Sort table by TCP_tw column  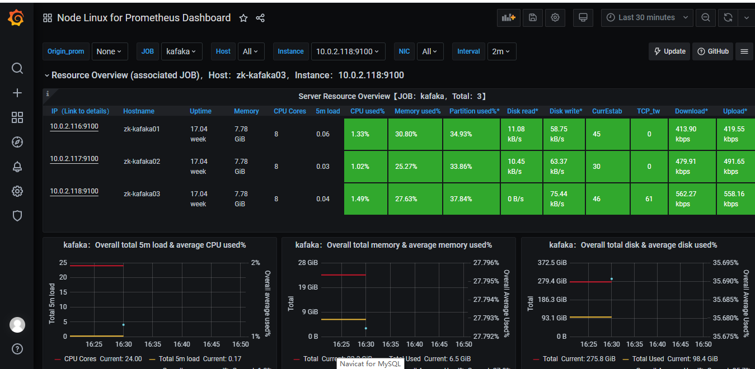click(x=648, y=111)
